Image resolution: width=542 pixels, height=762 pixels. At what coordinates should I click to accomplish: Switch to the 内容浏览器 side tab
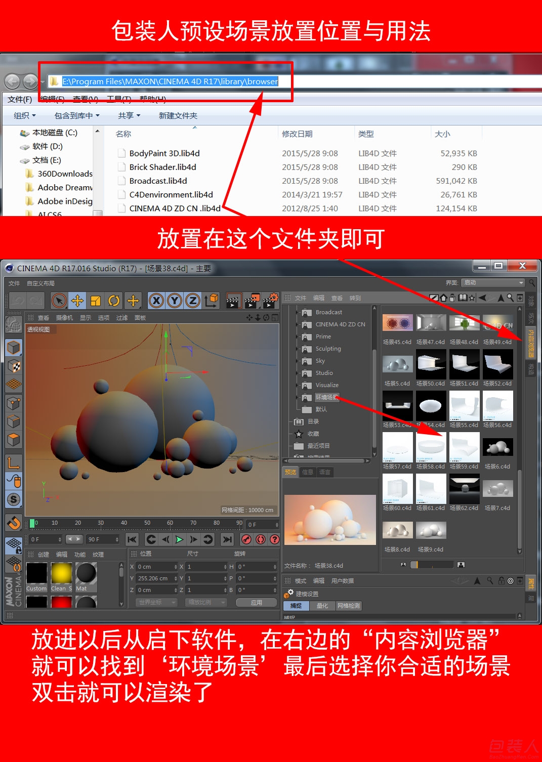pyautogui.click(x=531, y=343)
